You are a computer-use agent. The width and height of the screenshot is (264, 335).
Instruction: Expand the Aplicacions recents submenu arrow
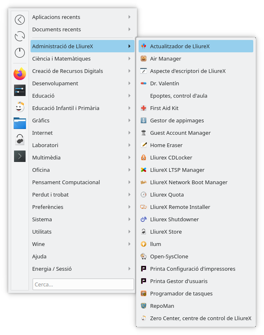point(130,17)
